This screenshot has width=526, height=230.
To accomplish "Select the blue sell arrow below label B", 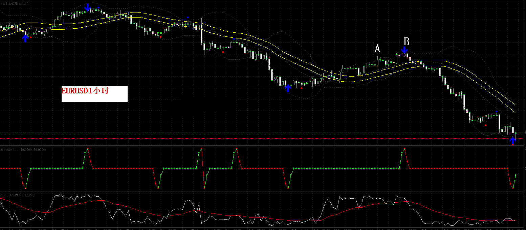I will [x=404, y=50].
